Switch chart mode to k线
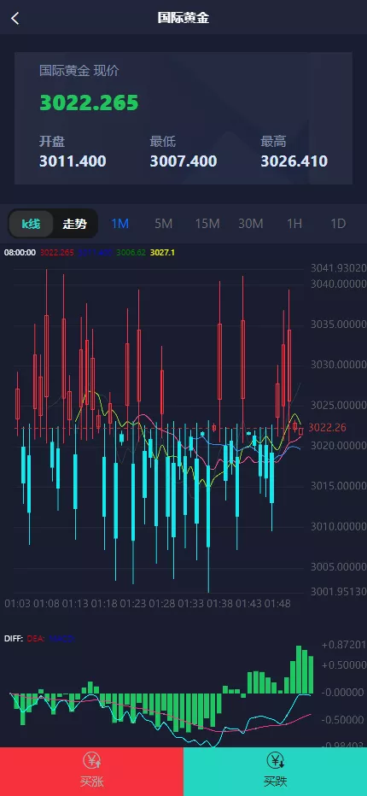Image resolution: width=367 pixels, height=796 pixels. pos(31,224)
